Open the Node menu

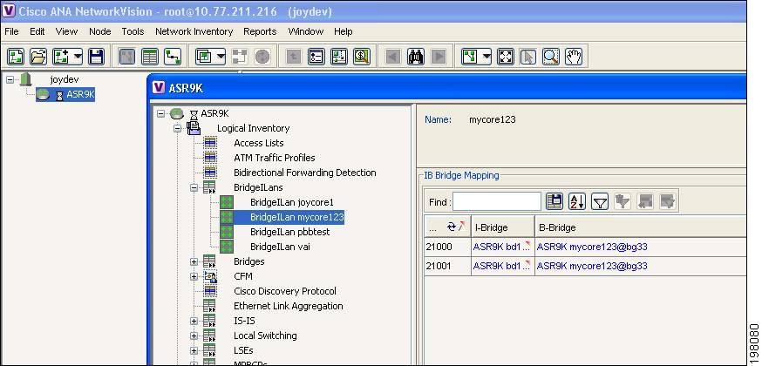100,31
